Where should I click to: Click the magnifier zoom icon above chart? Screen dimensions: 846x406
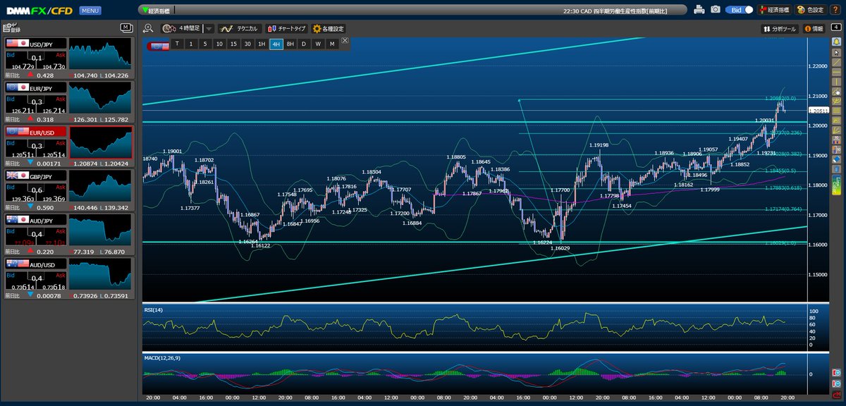[148, 29]
